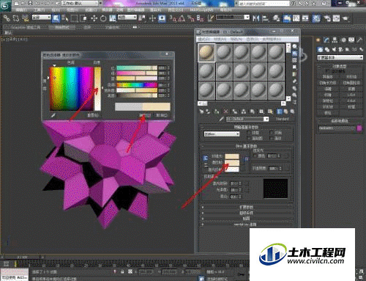Expand the Extended Parameters rollout

[247, 207]
